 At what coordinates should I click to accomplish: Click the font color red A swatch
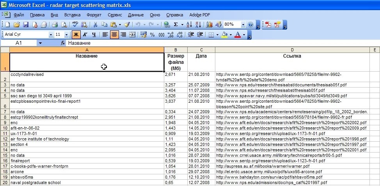(238, 35)
